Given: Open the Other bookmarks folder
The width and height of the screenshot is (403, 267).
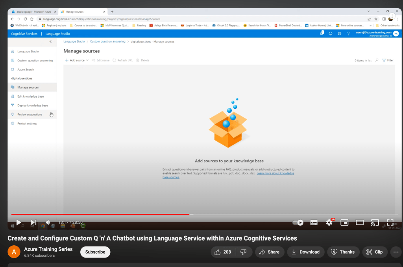Looking at the screenshot, I should 388,26.
